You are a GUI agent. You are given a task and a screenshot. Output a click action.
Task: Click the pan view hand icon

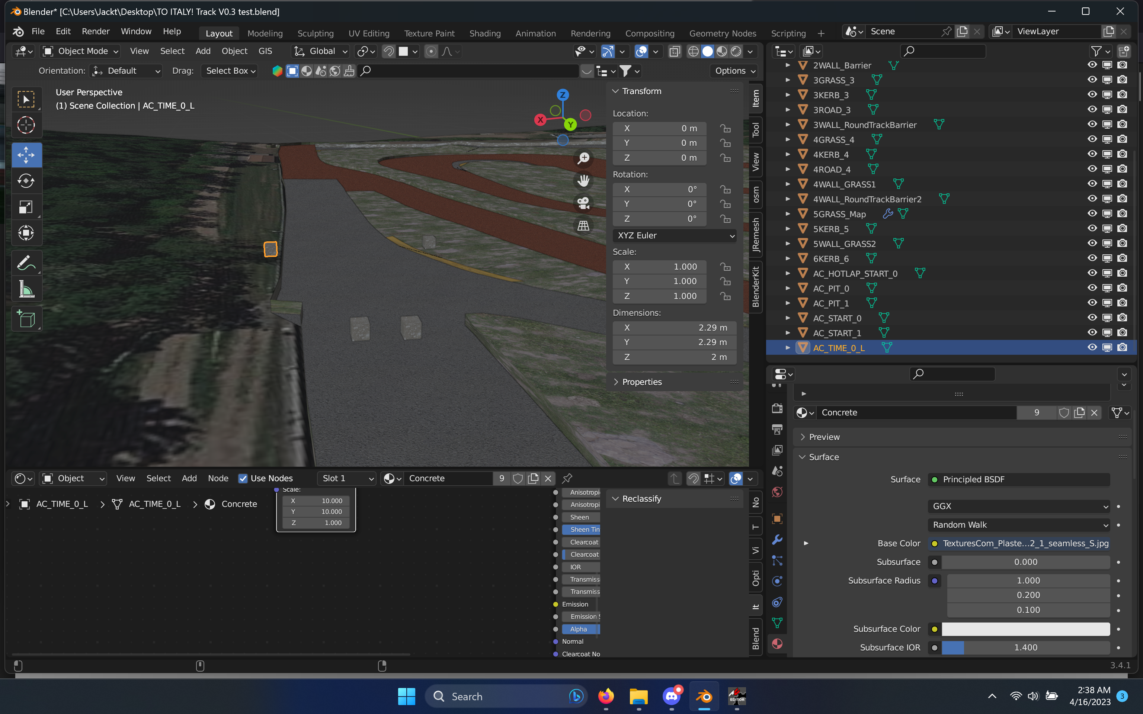[584, 180]
